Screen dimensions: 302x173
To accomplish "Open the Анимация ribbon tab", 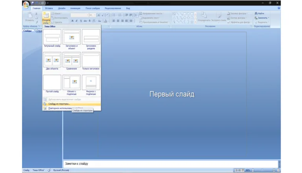I will pyautogui.click(x=75, y=8).
